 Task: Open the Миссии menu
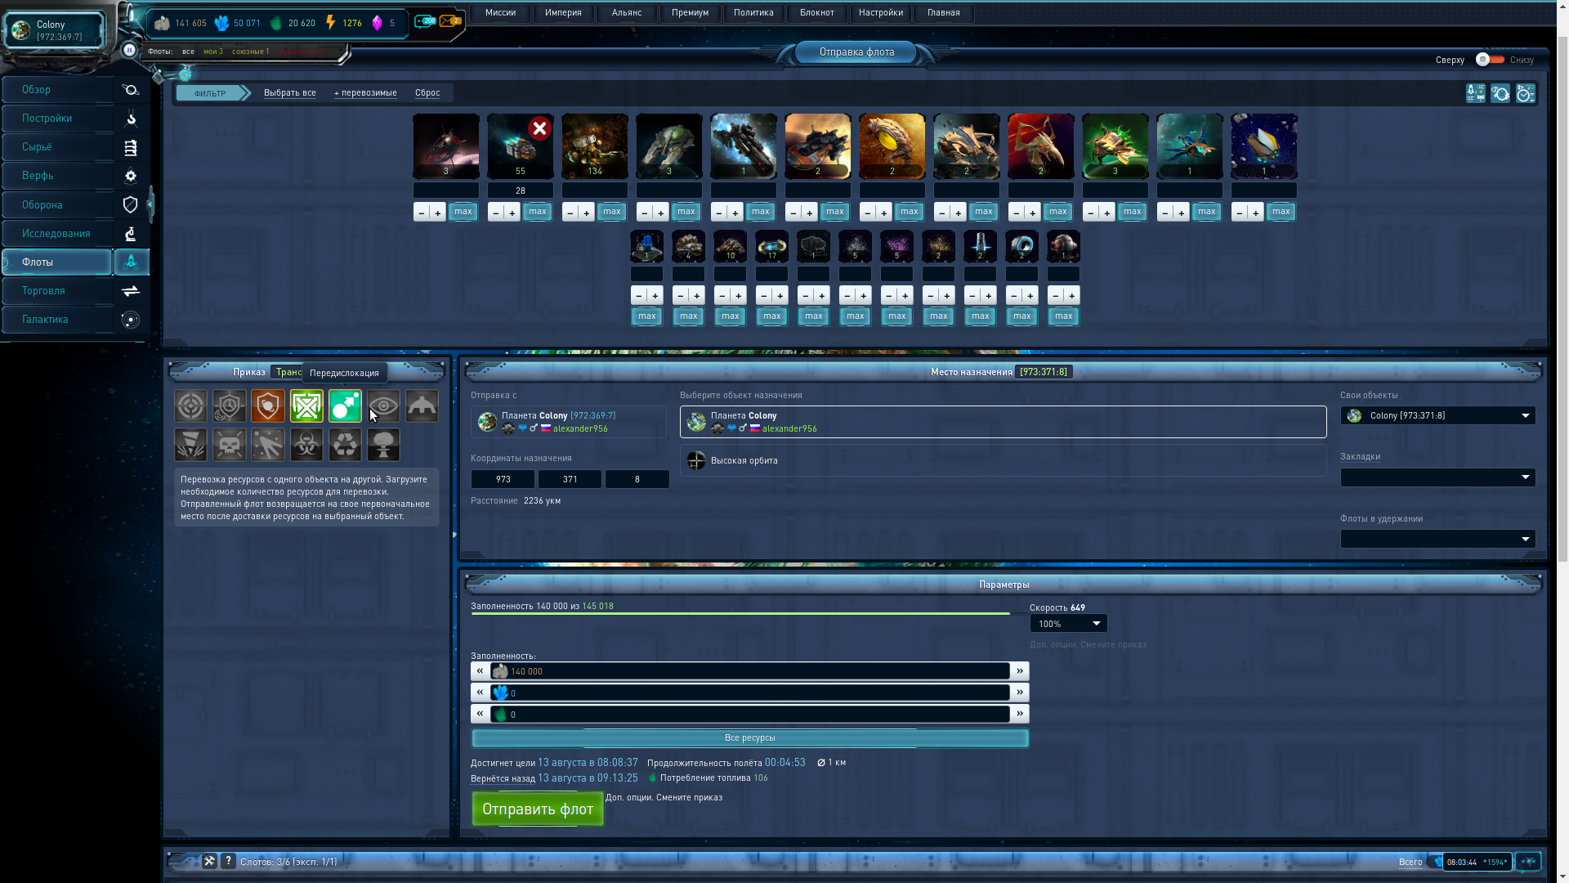click(x=500, y=13)
